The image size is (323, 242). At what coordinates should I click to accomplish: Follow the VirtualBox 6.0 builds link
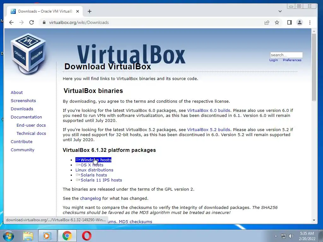click(208, 110)
